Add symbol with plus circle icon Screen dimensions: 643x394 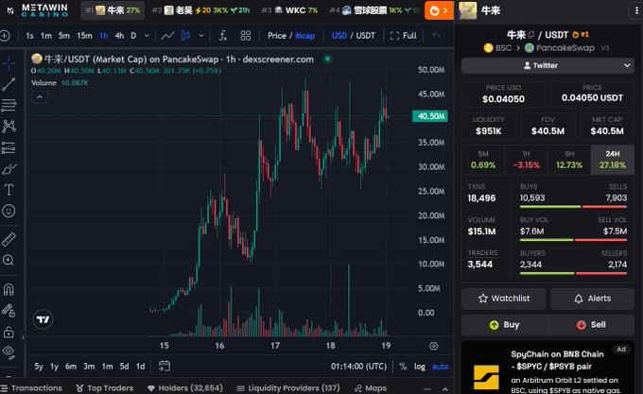point(5,36)
